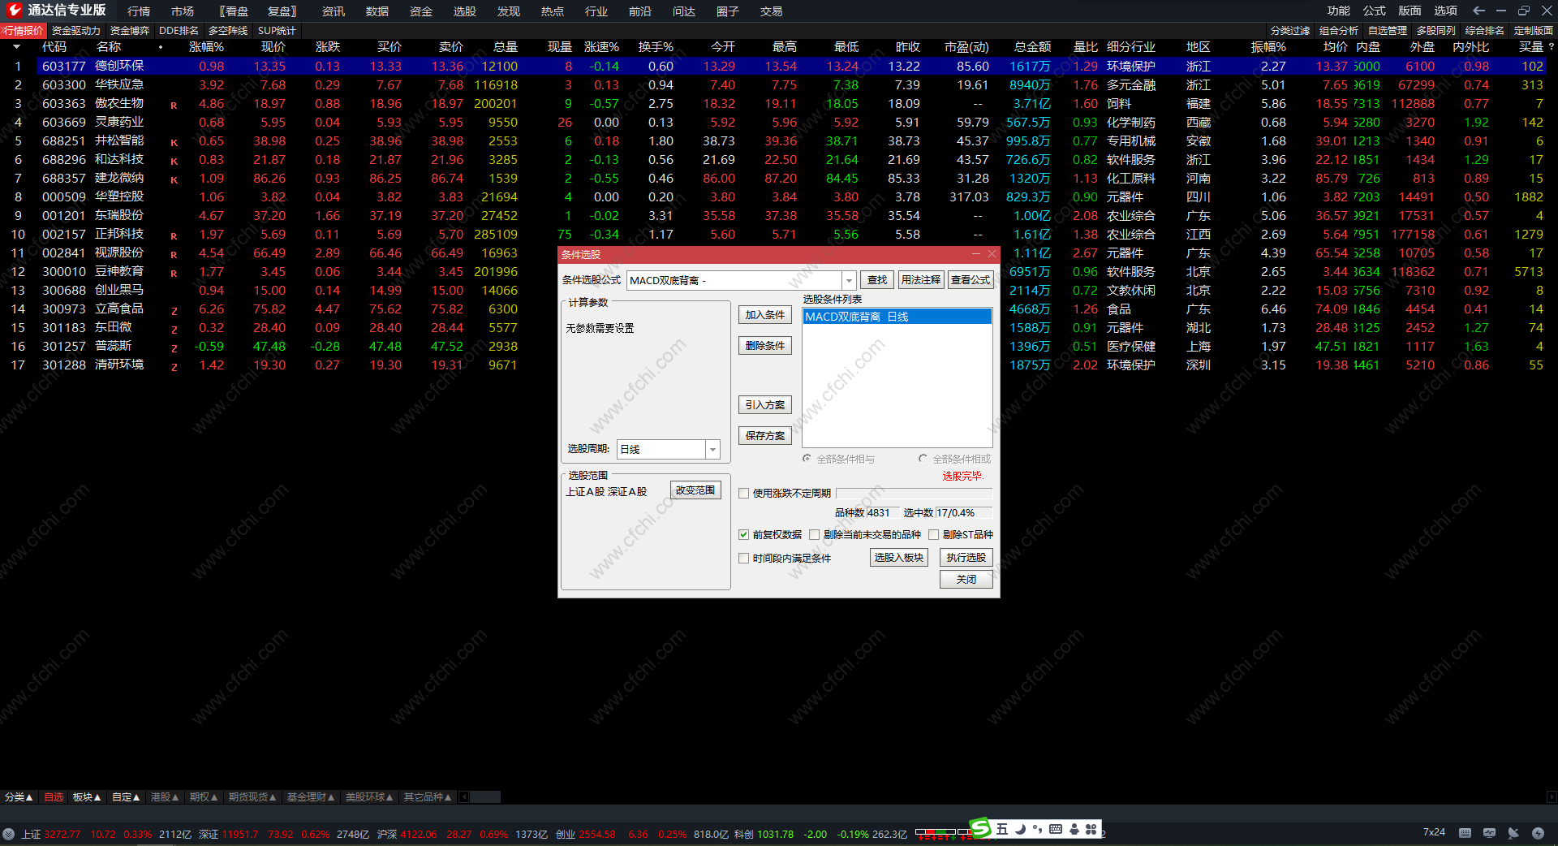Click the lightning bolt status icon
Image resolution: width=1558 pixels, height=846 pixels.
1538,833
